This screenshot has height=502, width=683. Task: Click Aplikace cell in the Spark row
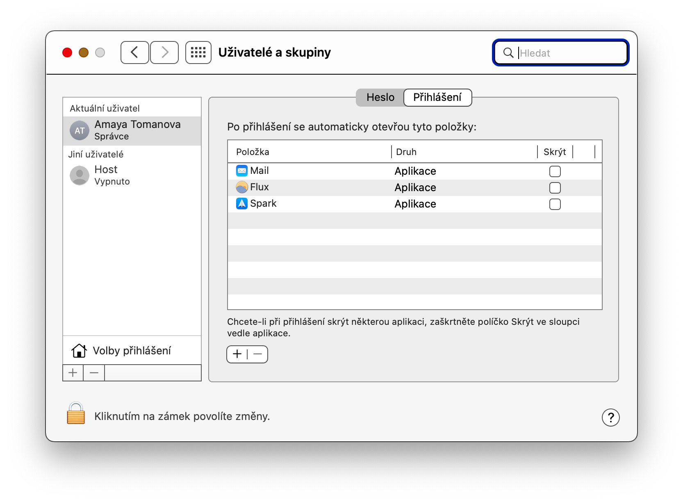(x=415, y=204)
